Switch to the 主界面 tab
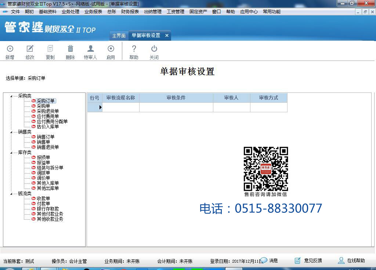376x270 pixels. pyautogui.click(x=119, y=36)
